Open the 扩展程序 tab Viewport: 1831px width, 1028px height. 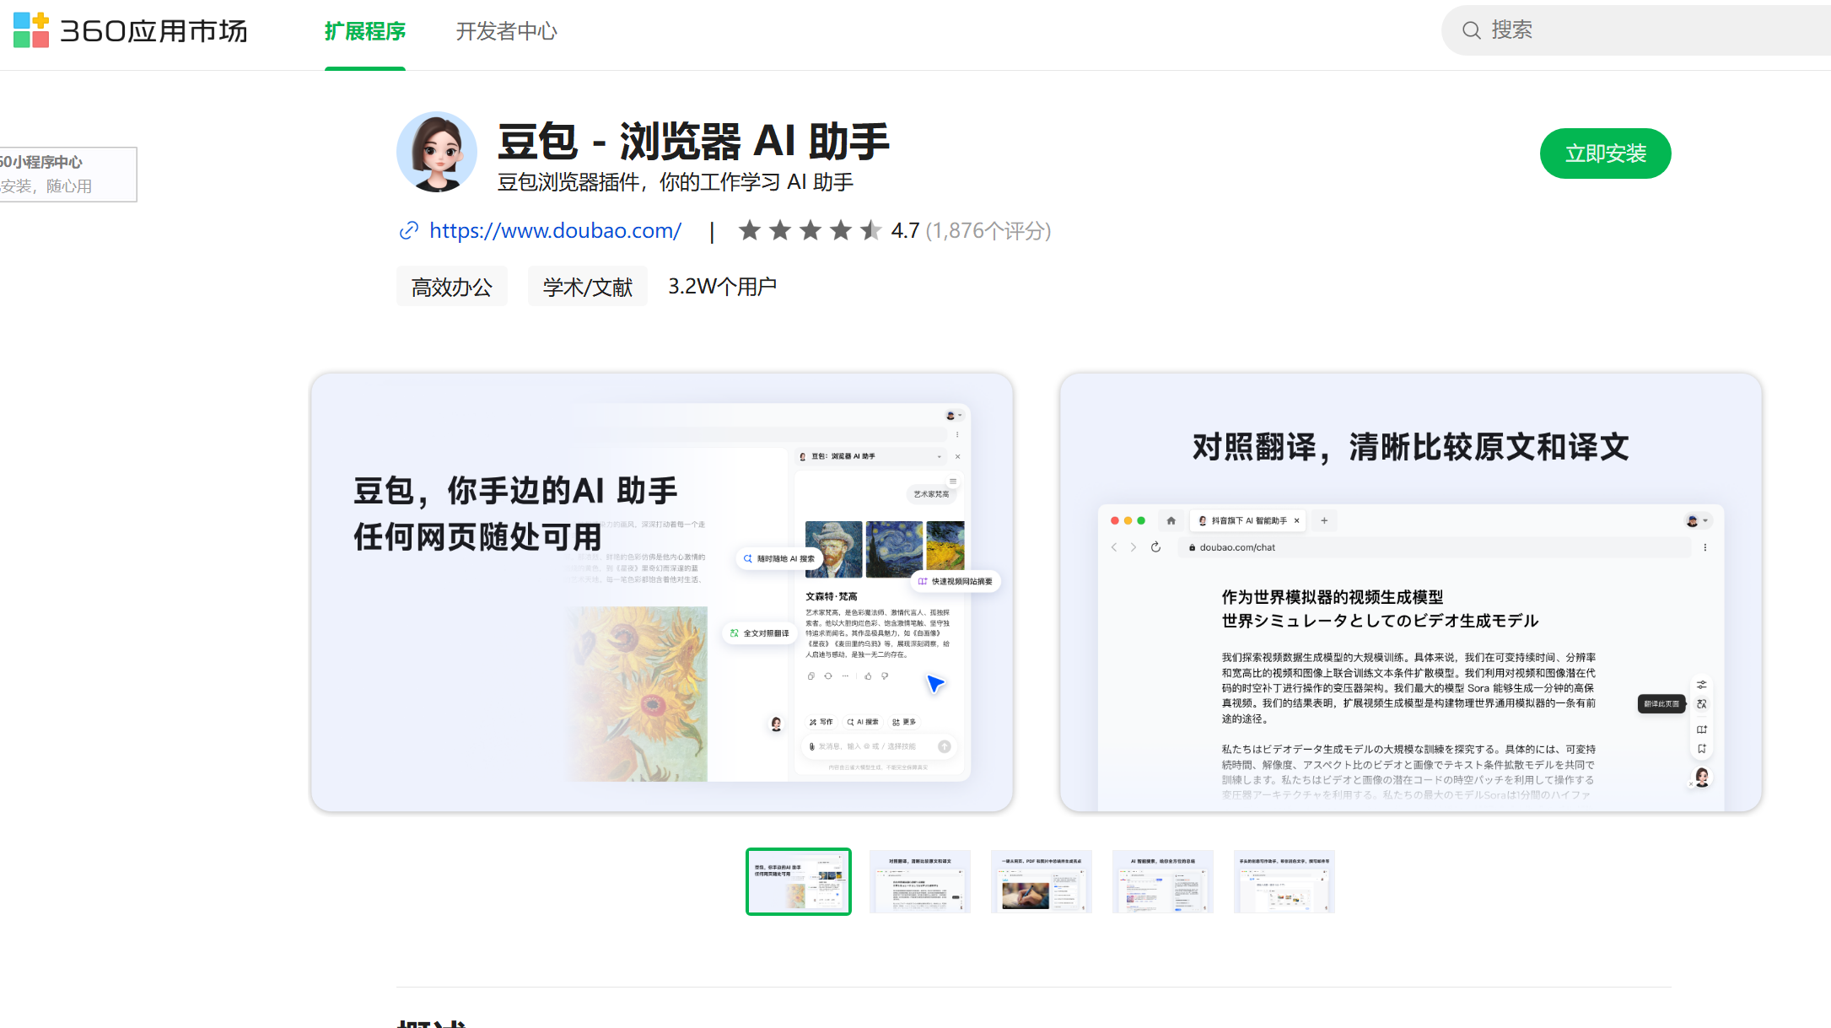pyautogui.click(x=364, y=31)
